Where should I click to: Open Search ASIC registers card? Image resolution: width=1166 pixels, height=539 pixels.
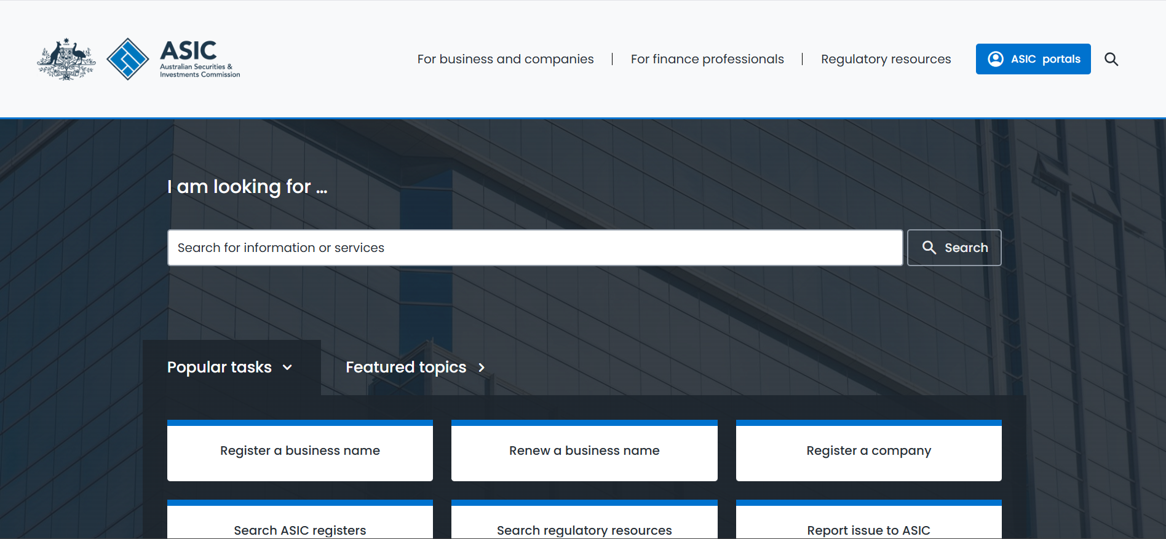tap(300, 520)
